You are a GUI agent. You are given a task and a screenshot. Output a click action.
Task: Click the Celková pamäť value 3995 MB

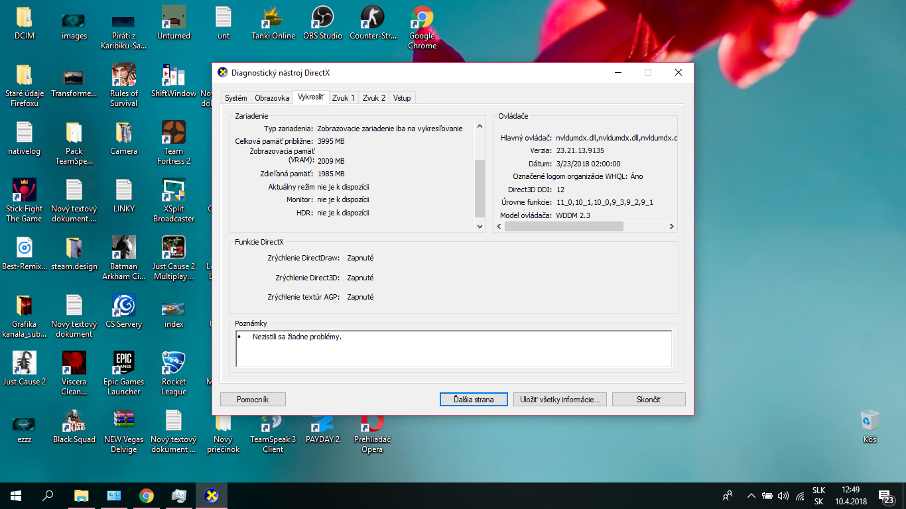pos(331,141)
